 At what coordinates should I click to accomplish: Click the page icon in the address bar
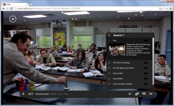click(x=16, y=9)
